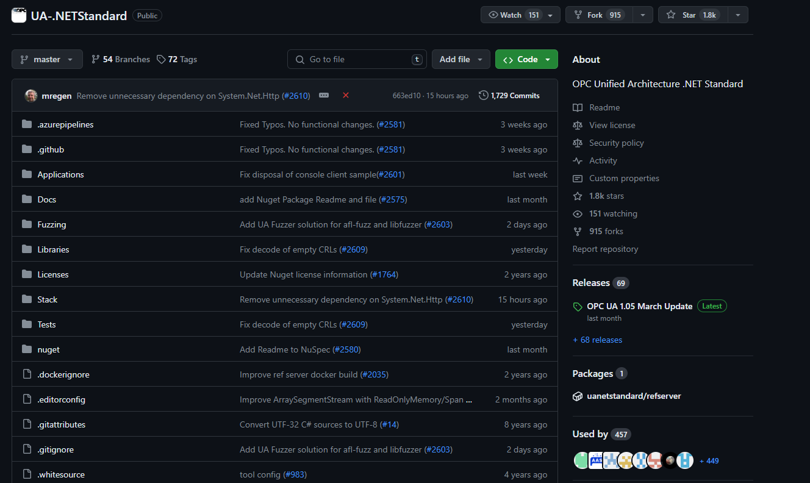View the 915 forks link
810x483 pixels.
click(606, 231)
